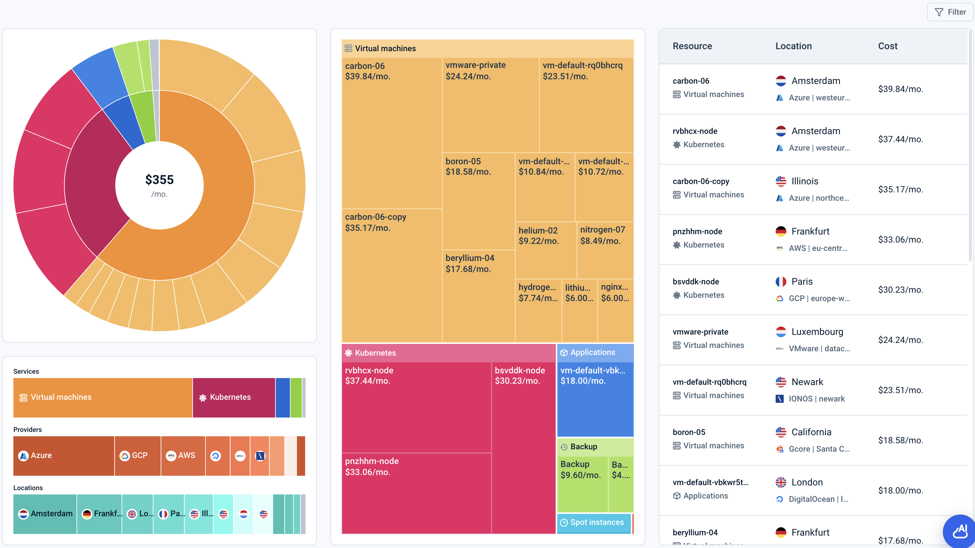Screen dimensions: 975x548
Task: Click the carbon-06 name in table
Action: (x=691, y=81)
